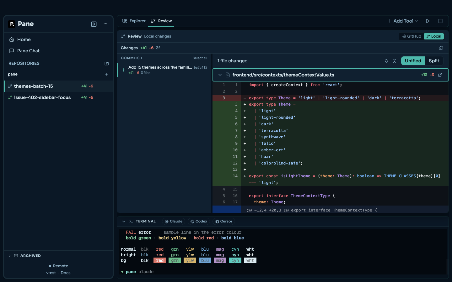
Task: Click the run play icon
Action: point(428,21)
